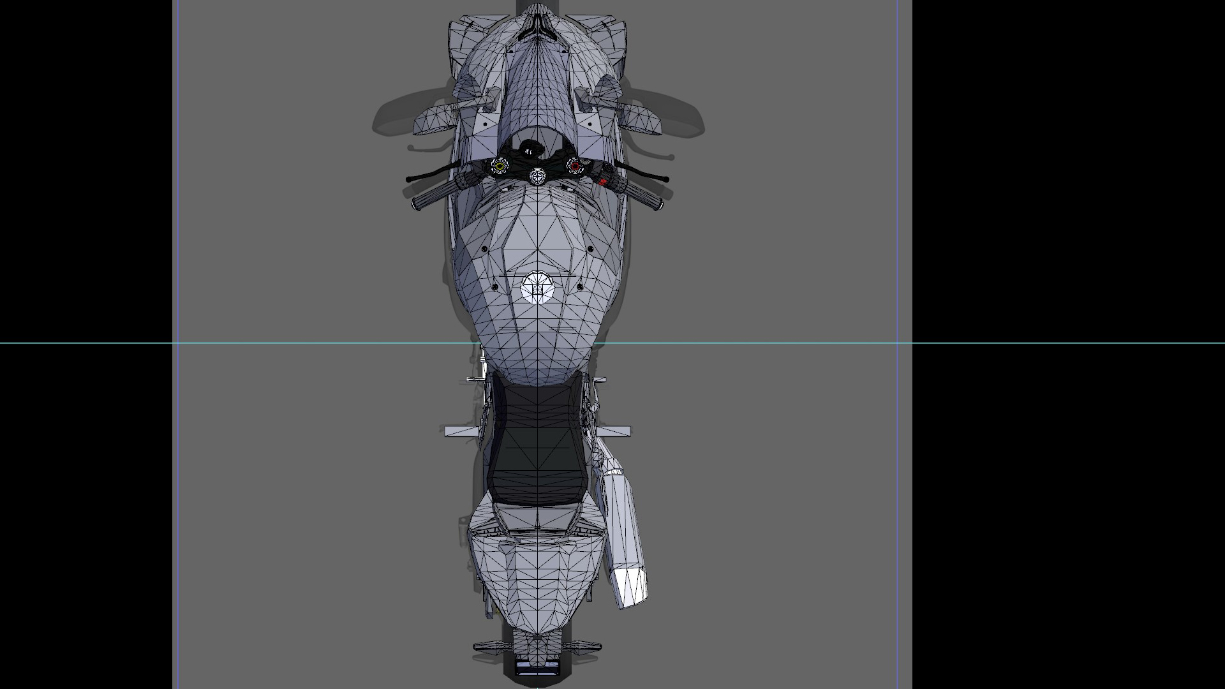Image resolution: width=1225 pixels, height=689 pixels.
Task: Click the left passenger foot peg
Action: 461,431
